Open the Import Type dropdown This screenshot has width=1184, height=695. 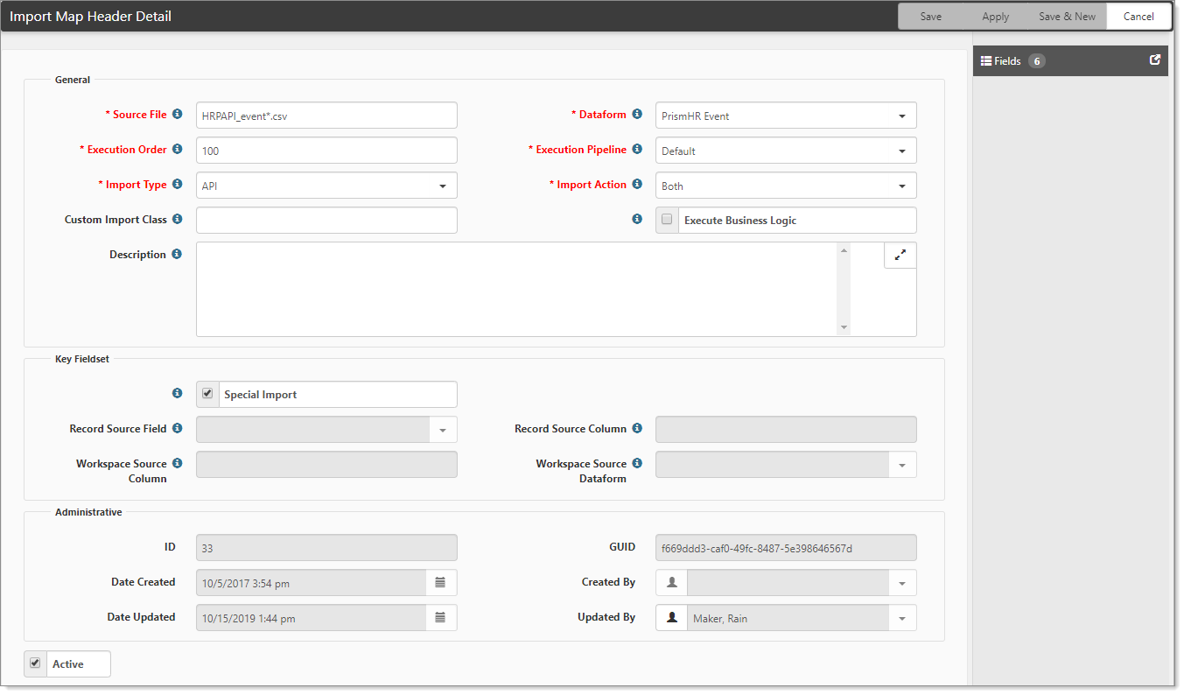tap(326, 186)
